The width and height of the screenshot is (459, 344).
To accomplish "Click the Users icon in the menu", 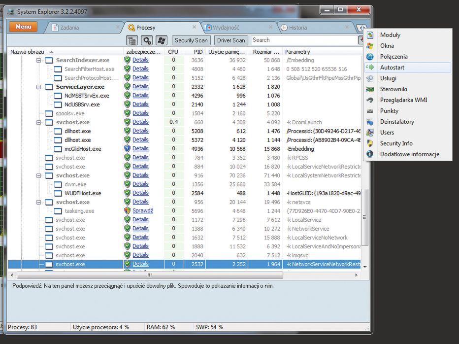I will click(370, 133).
